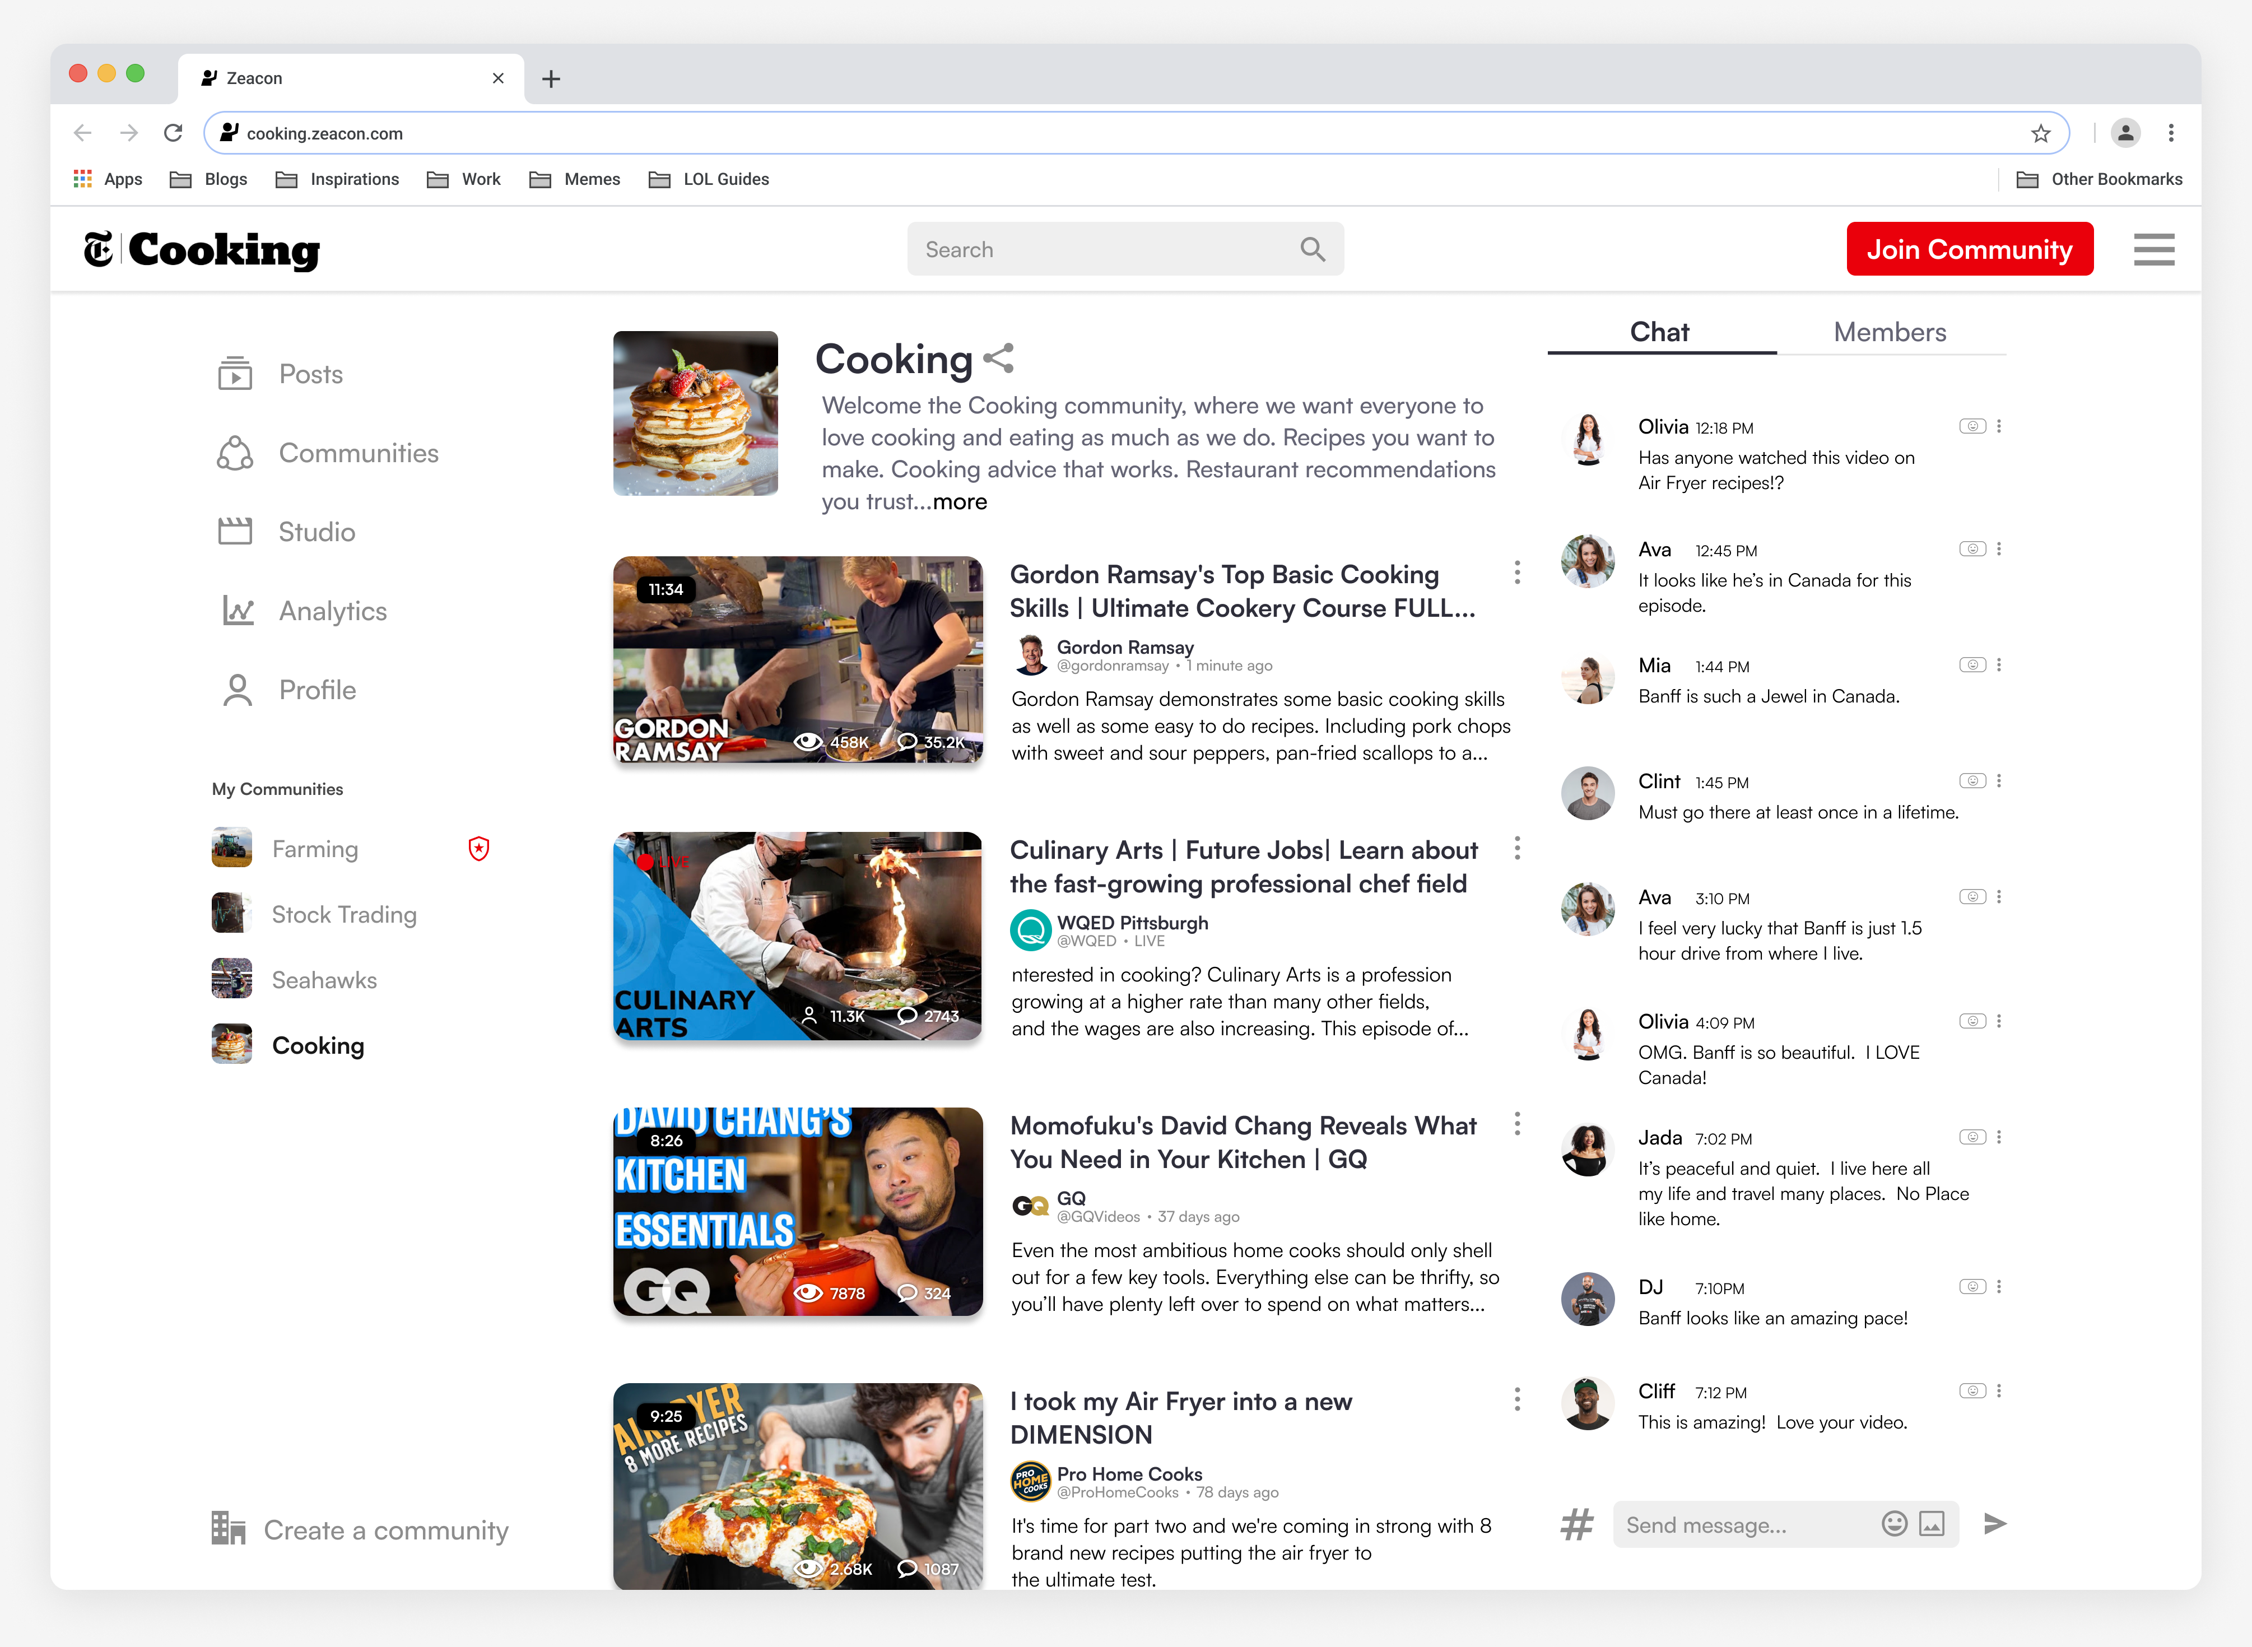Viewport: 2252px width, 1647px height.
Task: Bookmark this page with the star icon
Action: (x=2041, y=133)
